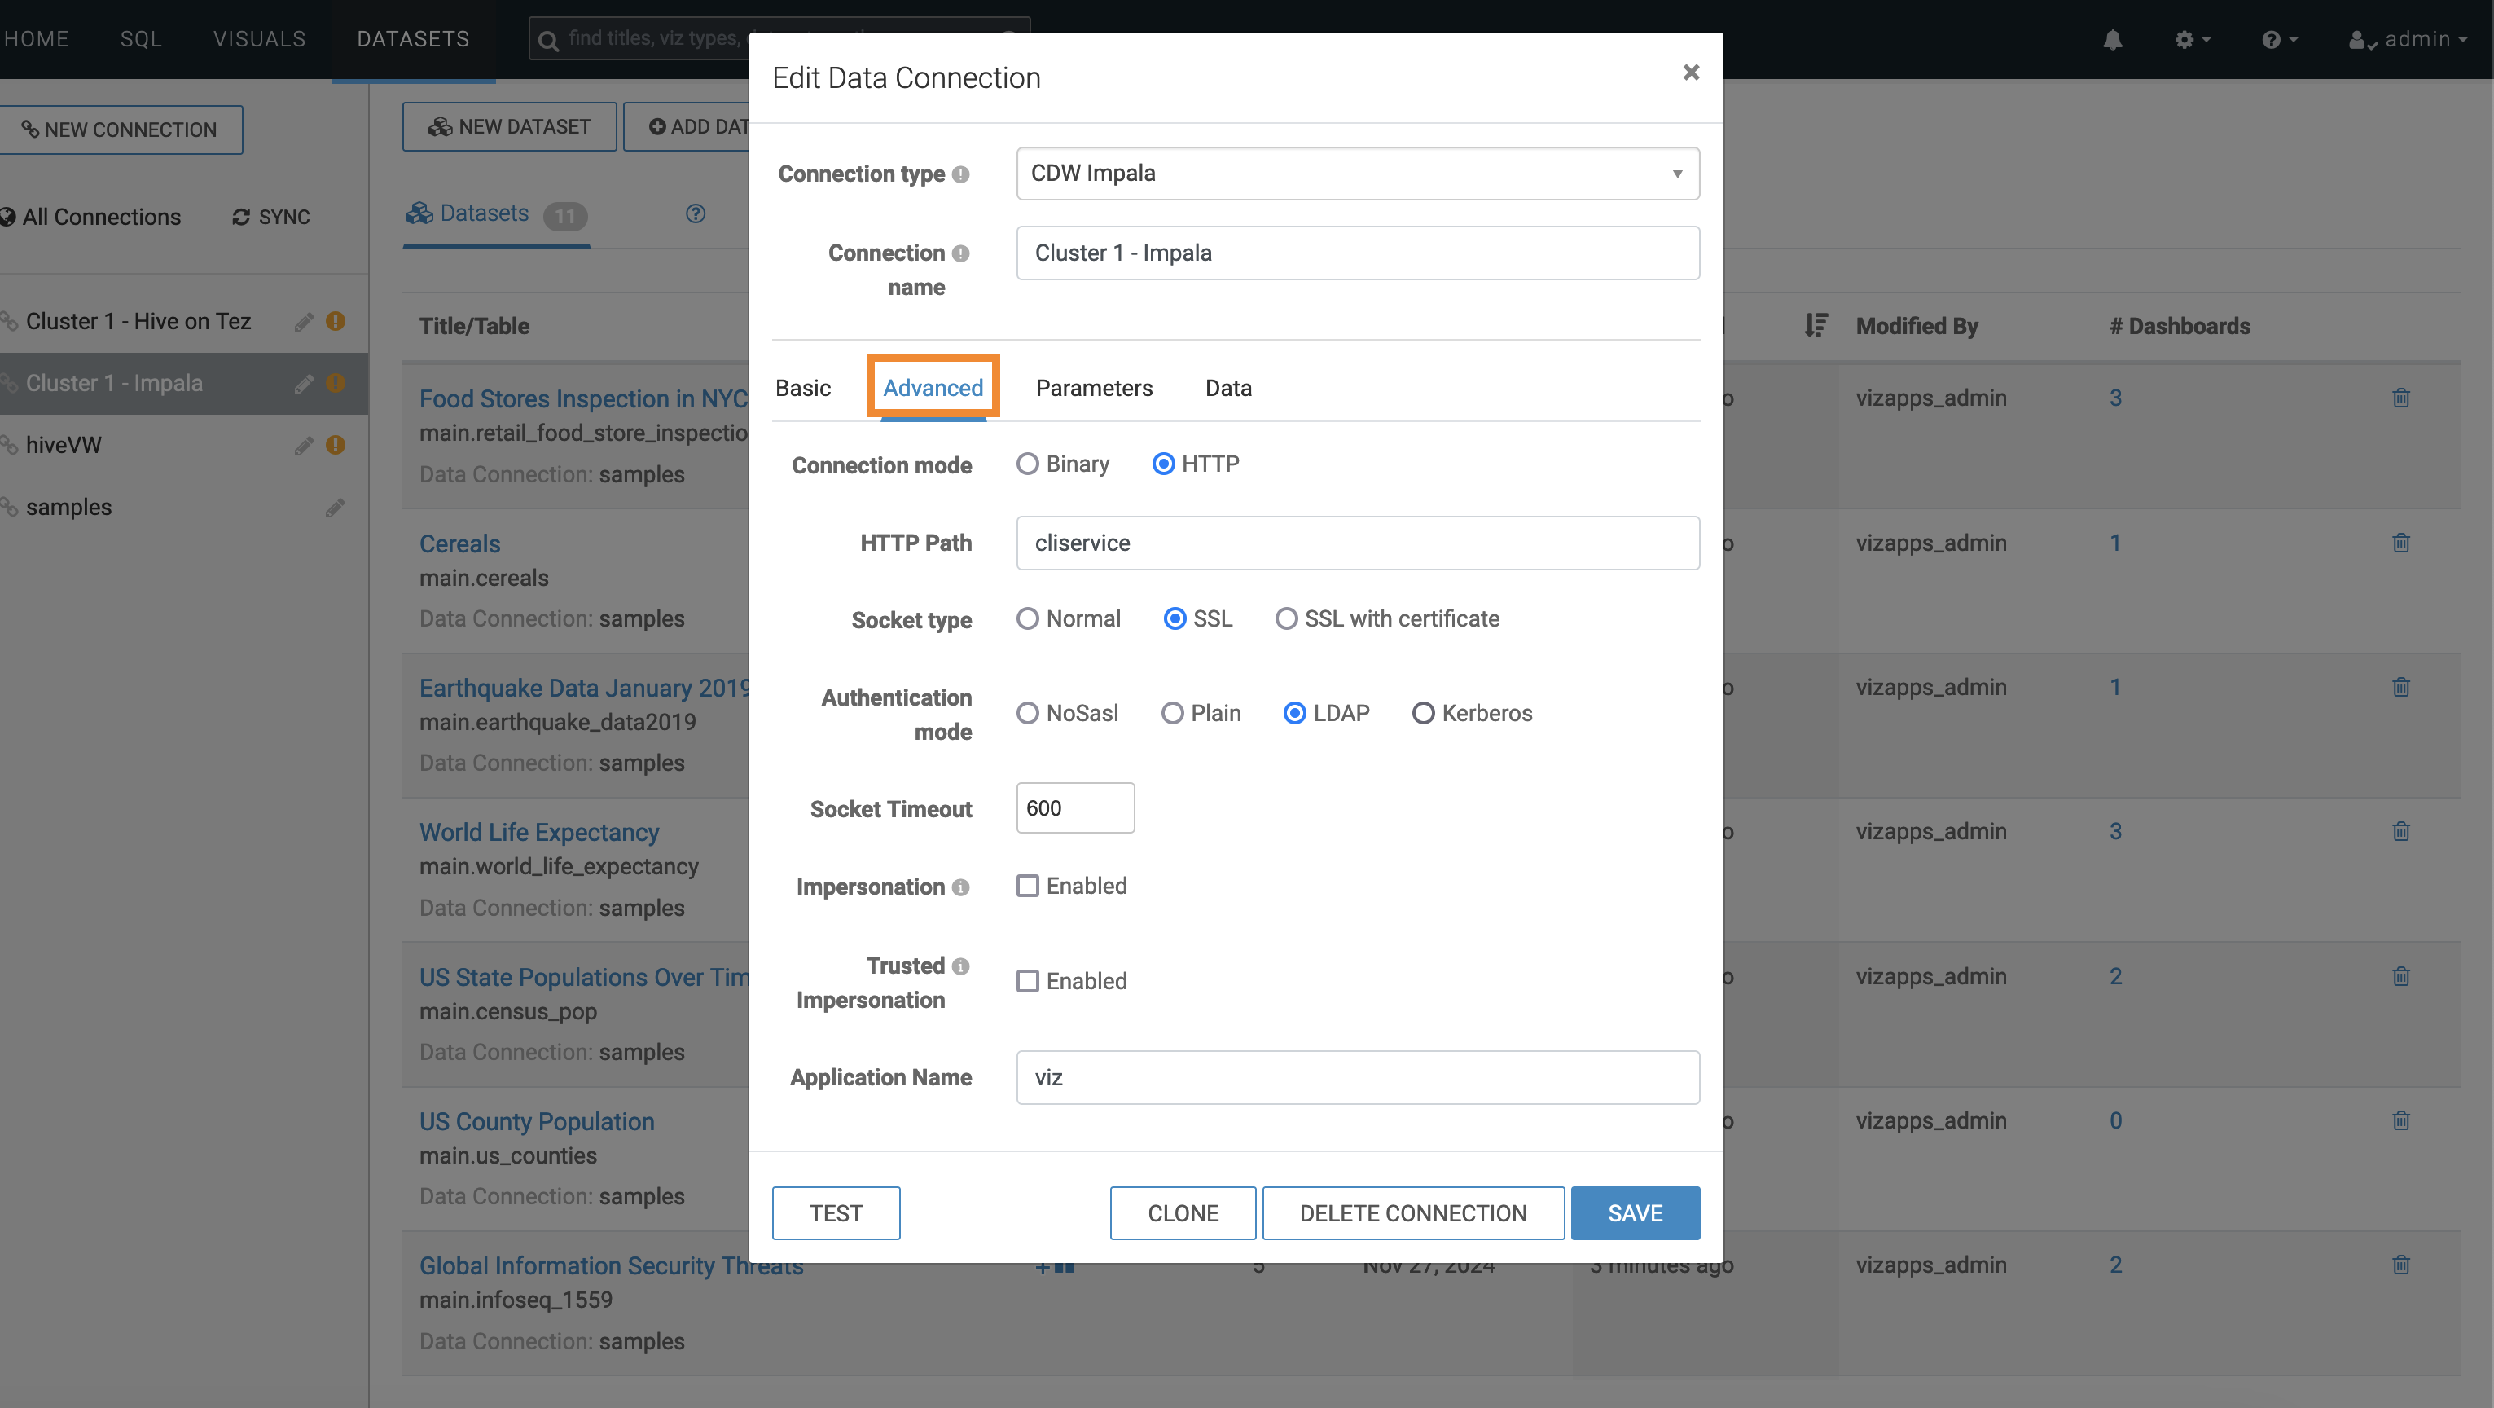Viewport: 2494px width, 1408px height.
Task: Click the TEST button
Action: (x=836, y=1213)
